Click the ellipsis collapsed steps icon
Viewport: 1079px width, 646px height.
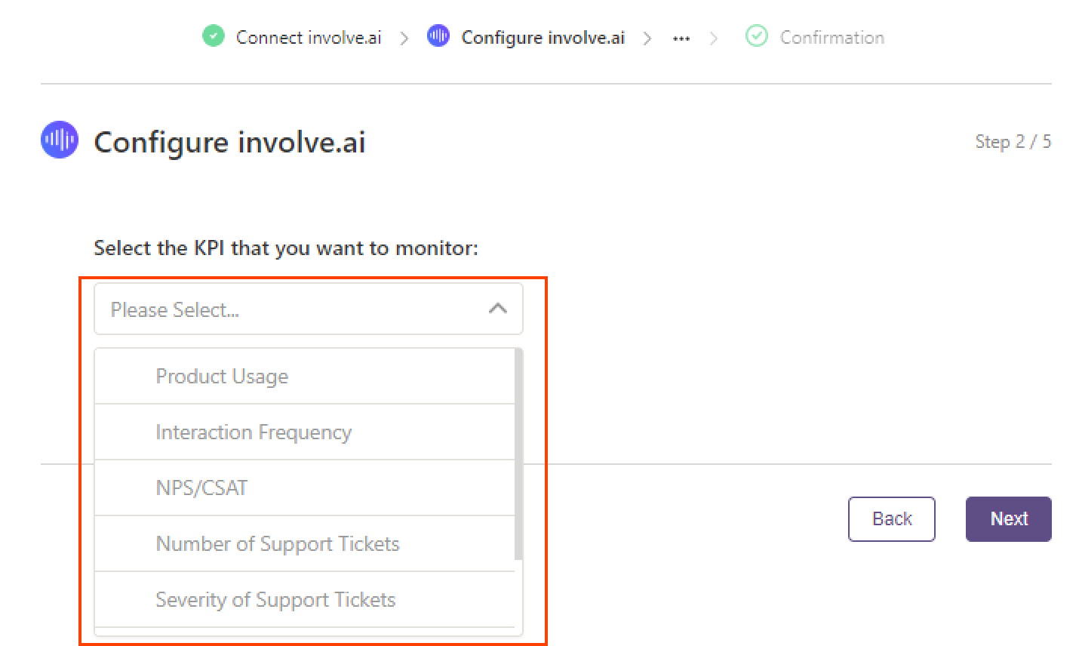681,38
